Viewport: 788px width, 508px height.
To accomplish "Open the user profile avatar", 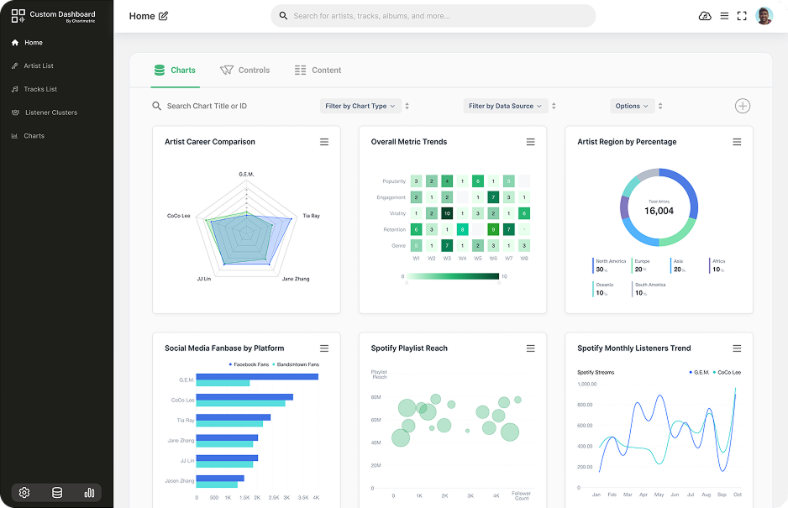I will coord(764,16).
